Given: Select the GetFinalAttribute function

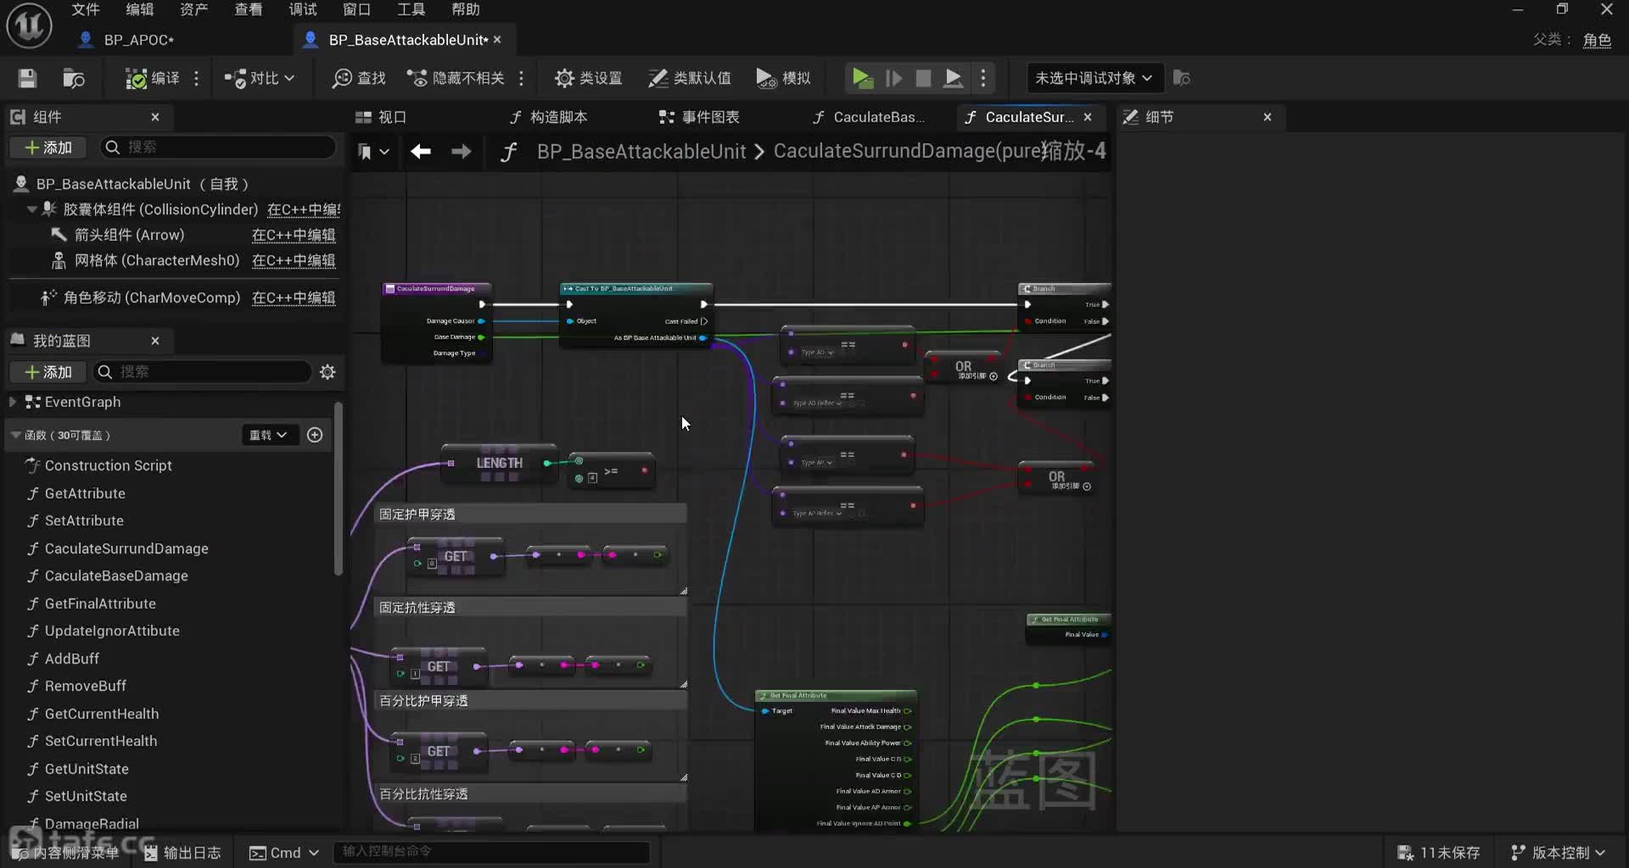Looking at the screenshot, I should point(100,604).
